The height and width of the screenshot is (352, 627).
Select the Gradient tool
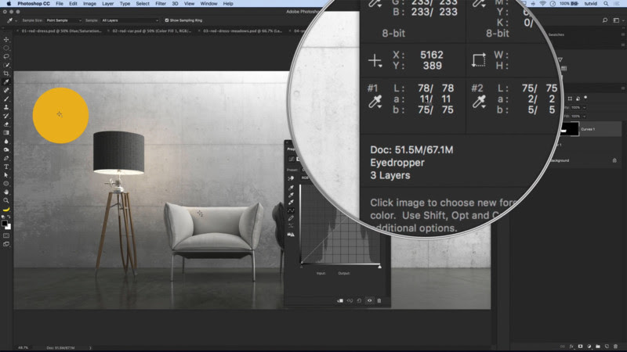click(x=6, y=132)
